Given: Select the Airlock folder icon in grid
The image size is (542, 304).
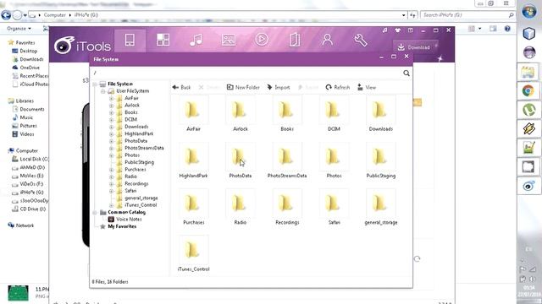Looking at the screenshot, I should [241, 111].
